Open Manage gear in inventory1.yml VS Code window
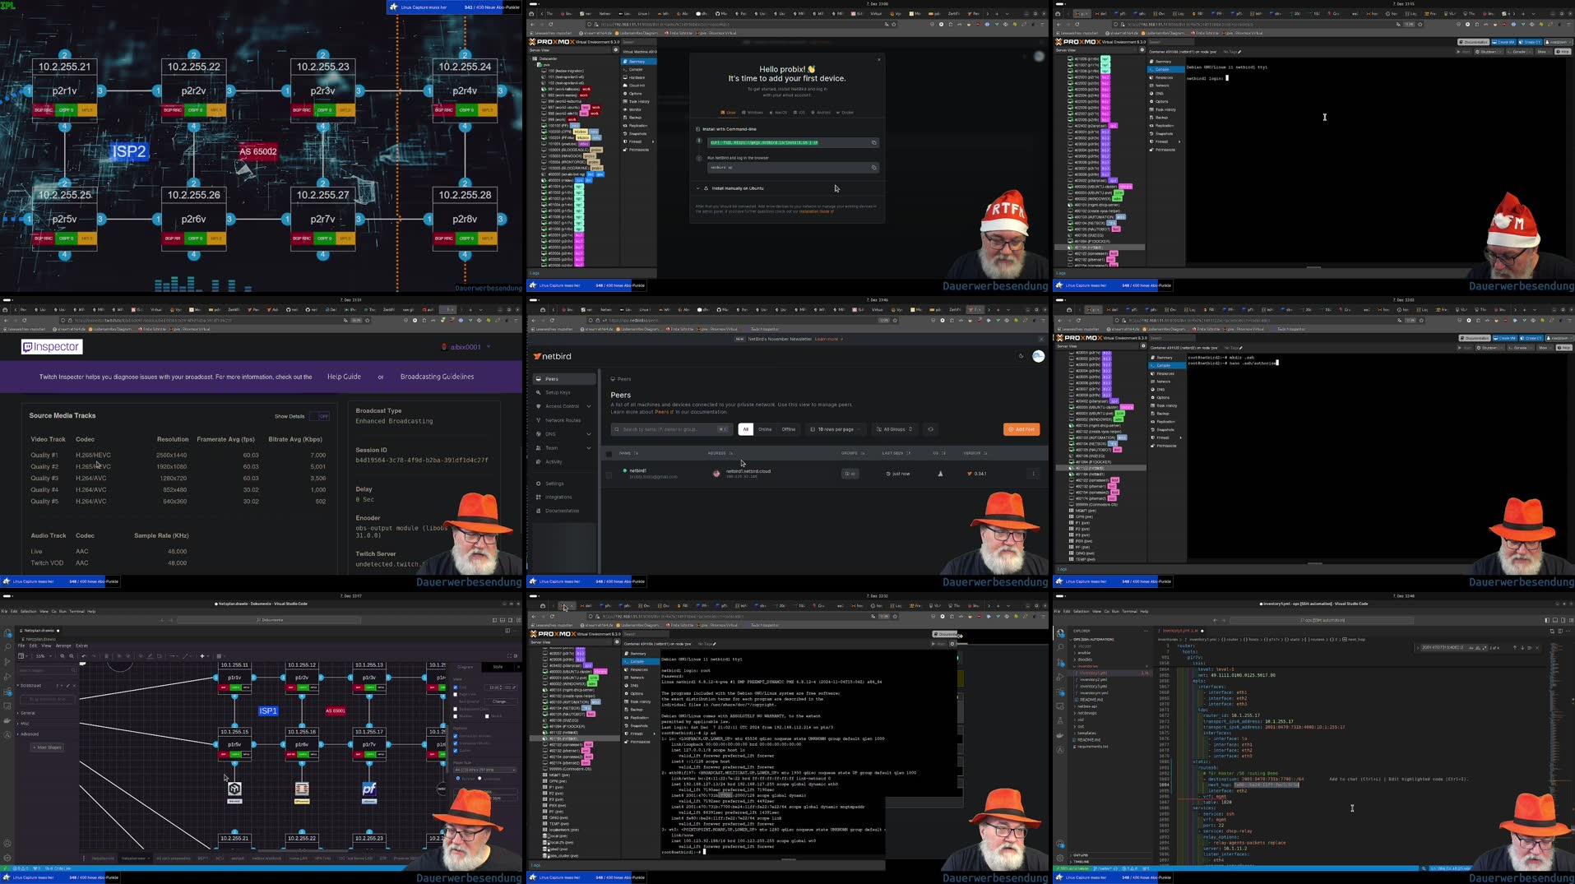This screenshot has width=1575, height=884. coord(1060,857)
